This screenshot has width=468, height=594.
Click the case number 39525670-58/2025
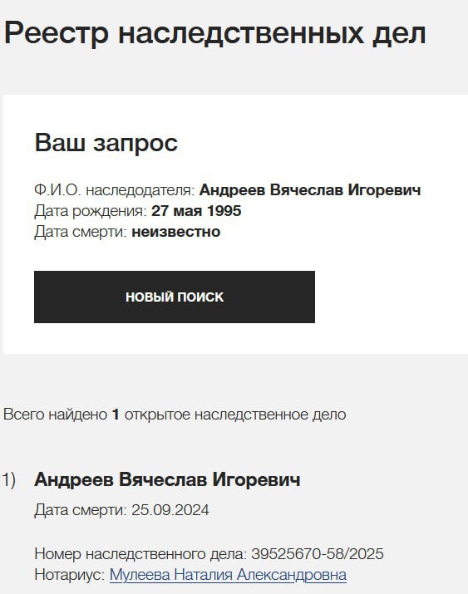click(318, 554)
